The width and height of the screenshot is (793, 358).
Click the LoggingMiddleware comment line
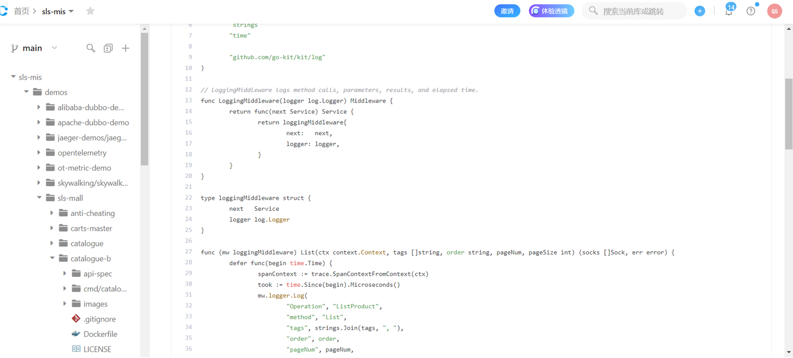click(339, 90)
